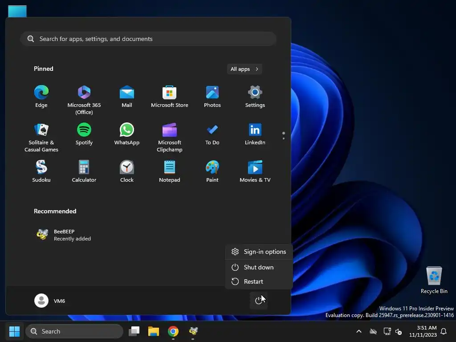
Task: Open the Paint app
Action: tap(212, 171)
